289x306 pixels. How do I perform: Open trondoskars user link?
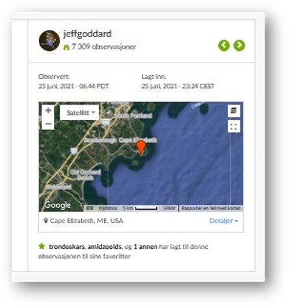click(67, 246)
